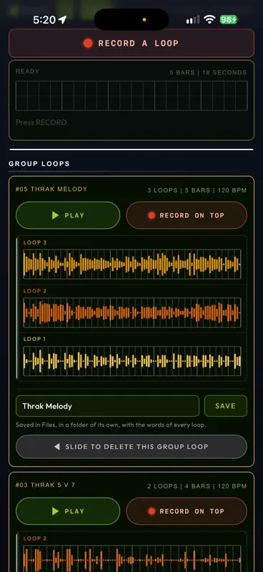Tap the 5:20 clock in the status bar

click(44, 20)
